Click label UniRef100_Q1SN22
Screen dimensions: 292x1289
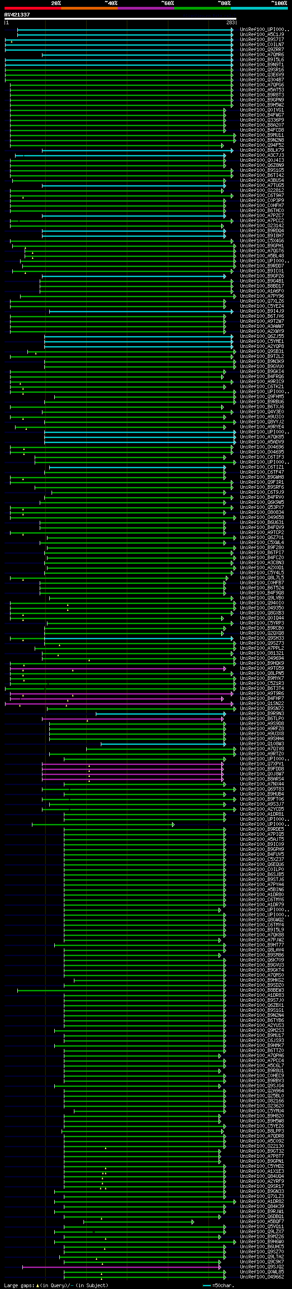point(262,704)
